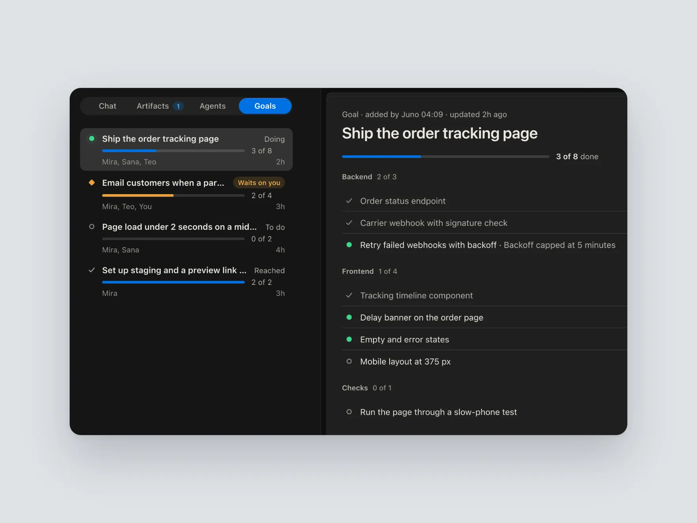Click green status dot of Ship the order tracking page goal

coord(92,139)
